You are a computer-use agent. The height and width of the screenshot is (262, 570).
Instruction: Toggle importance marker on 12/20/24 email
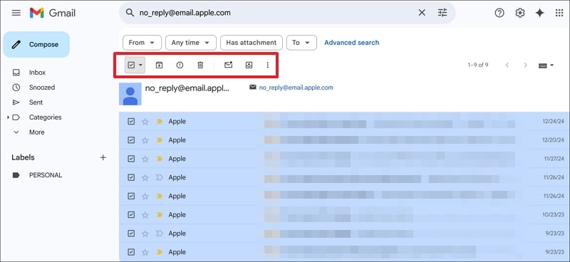coord(159,140)
